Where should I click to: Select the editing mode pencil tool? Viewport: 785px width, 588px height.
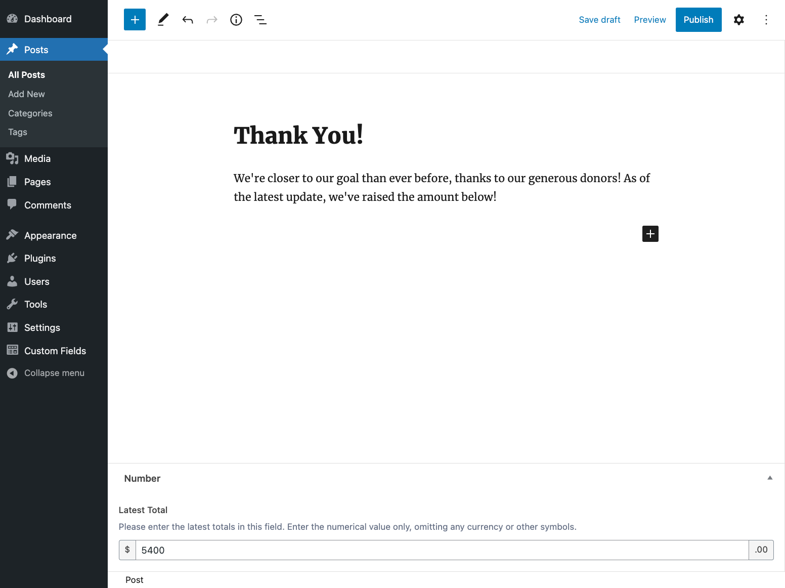(163, 19)
